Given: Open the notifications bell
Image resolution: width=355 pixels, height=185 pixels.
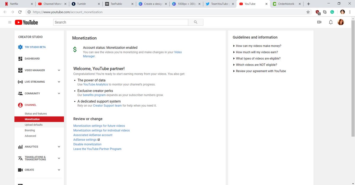Looking at the screenshot, I should pyautogui.click(x=331, y=22).
